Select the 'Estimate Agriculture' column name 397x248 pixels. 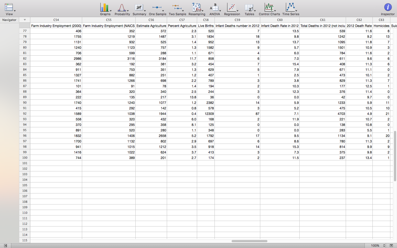(151, 26)
